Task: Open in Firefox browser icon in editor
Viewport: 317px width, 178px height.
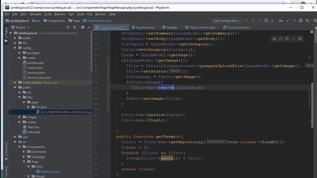Action: (281, 39)
